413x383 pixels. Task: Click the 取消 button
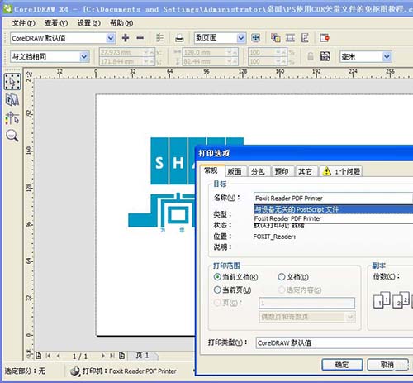[387, 365]
